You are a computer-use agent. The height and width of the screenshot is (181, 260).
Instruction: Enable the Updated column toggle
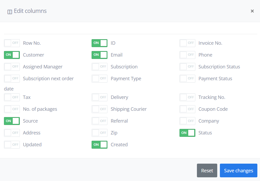12,145
